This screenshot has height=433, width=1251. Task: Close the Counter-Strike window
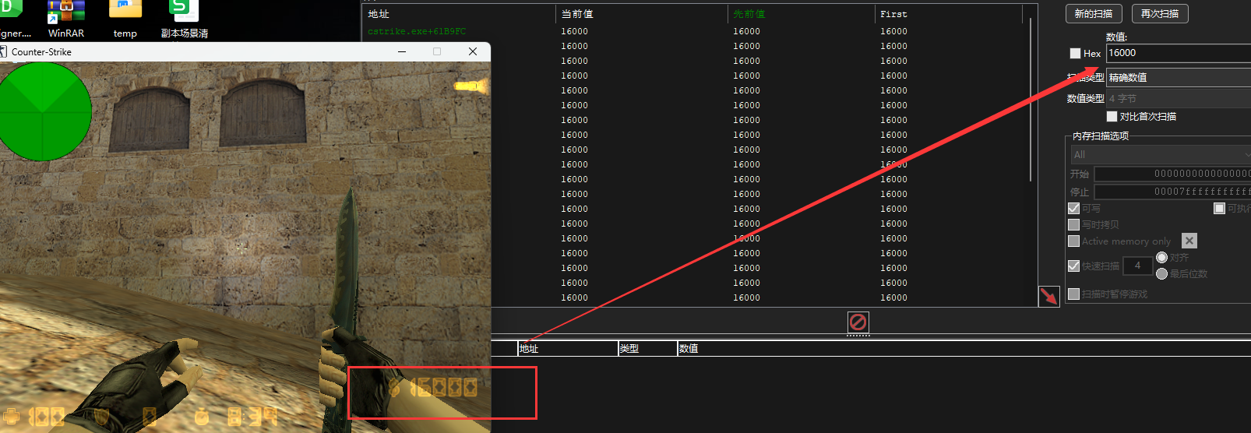click(x=472, y=51)
